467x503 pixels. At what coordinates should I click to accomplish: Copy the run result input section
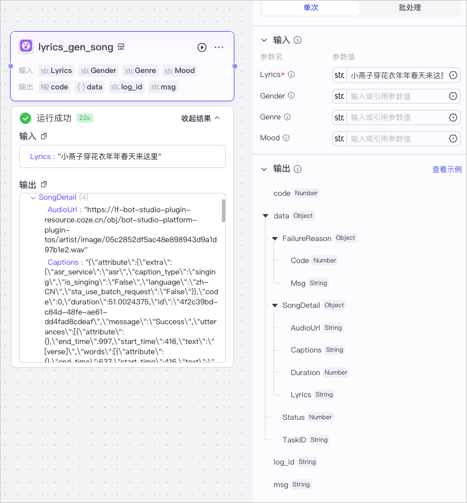point(44,136)
